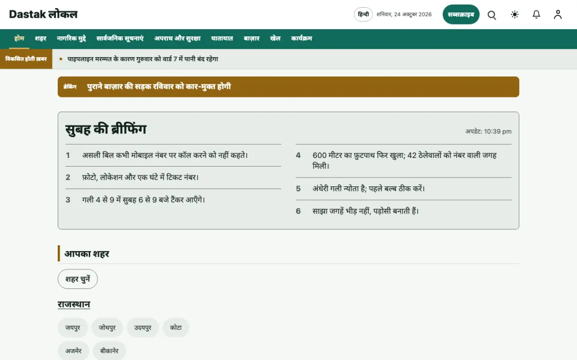Select the बीकानेर city chip

(x=110, y=351)
